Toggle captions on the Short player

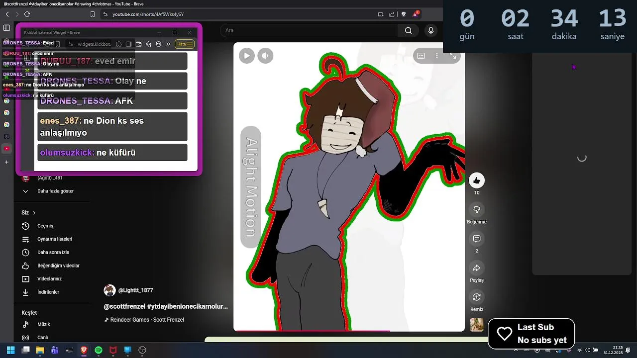click(x=421, y=56)
